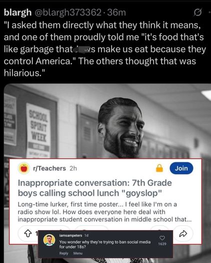Image resolution: width=211 pixels, height=263 pixels.
Task: Click the crossed-circle Grok icon beside the tweet
Action: point(197,12)
